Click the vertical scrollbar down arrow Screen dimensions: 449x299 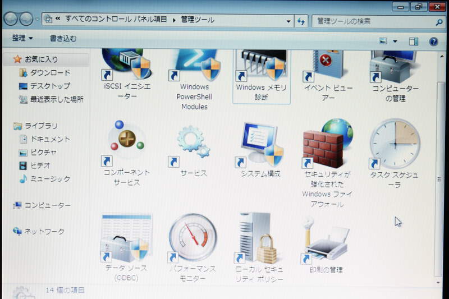point(438,282)
